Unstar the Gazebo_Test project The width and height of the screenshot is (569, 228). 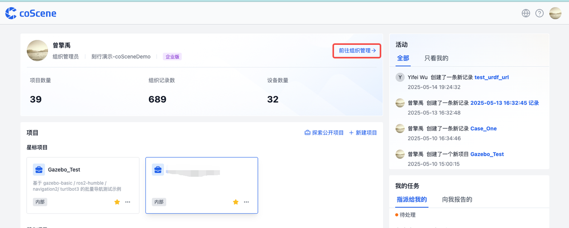(x=117, y=202)
